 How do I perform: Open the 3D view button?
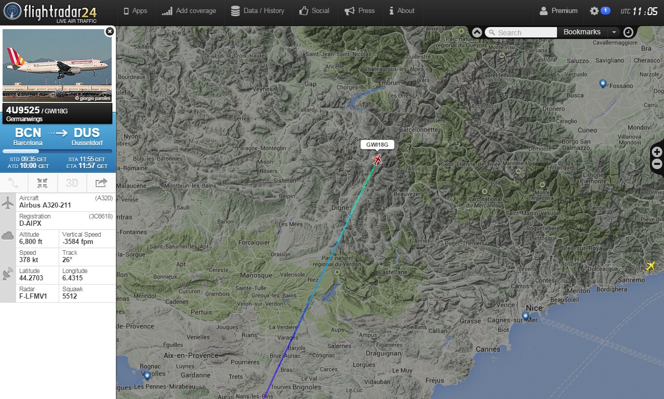point(72,183)
